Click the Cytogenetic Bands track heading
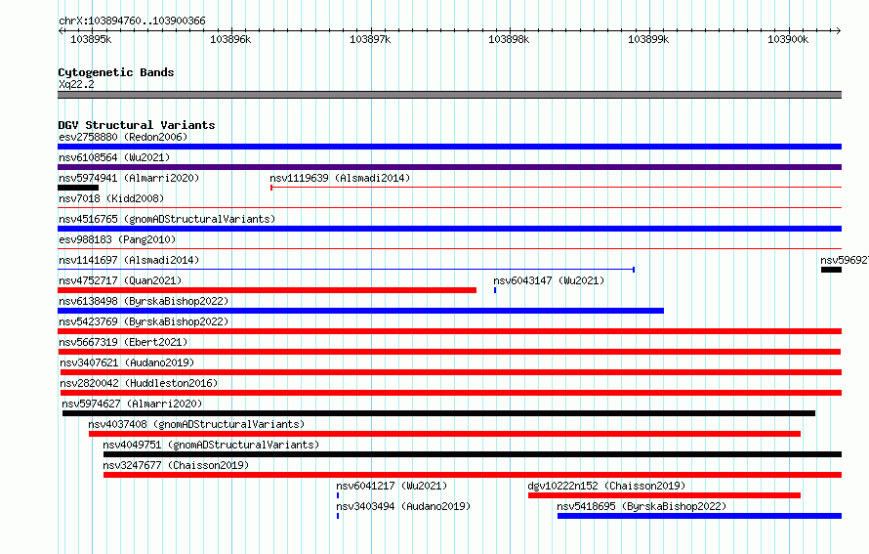 116,72
